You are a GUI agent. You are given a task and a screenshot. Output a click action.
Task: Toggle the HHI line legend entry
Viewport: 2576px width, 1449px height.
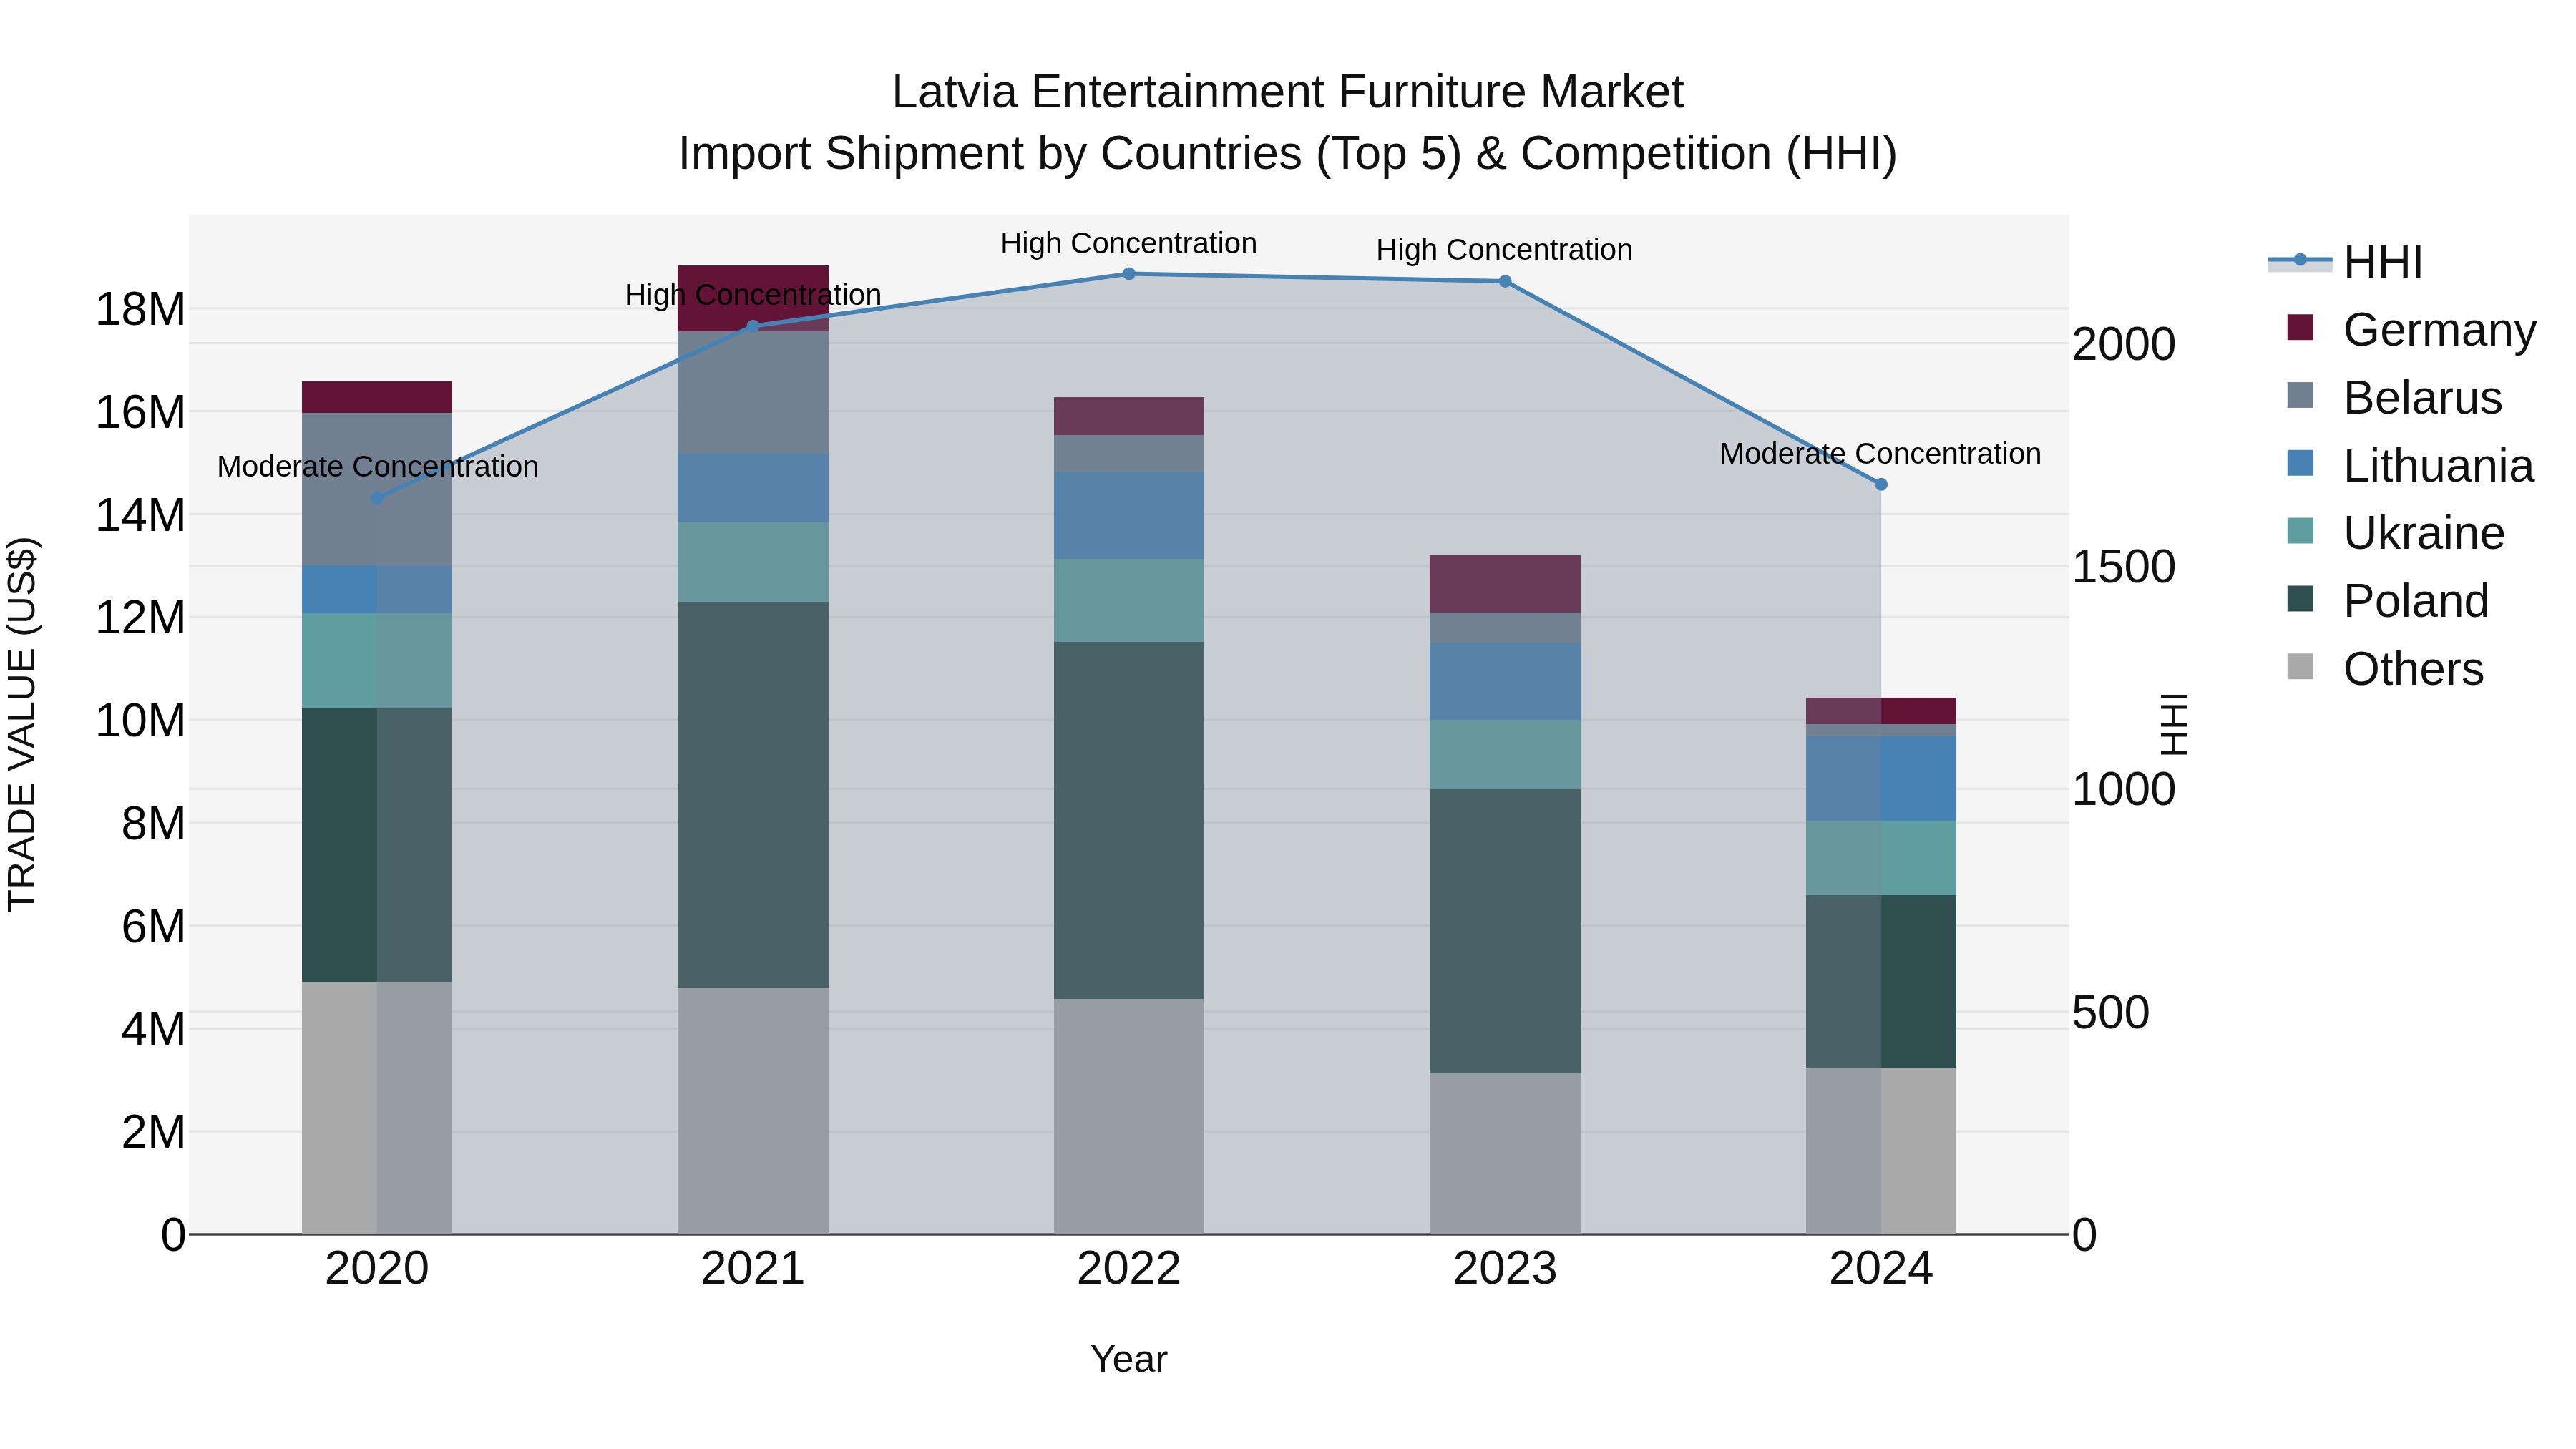coord(2346,262)
